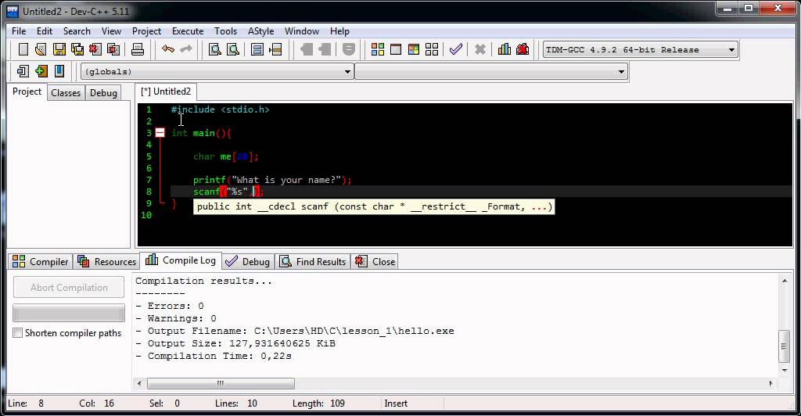Open the View menu
This screenshot has height=416, width=801.
pyautogui.click(x=111, y=31)
